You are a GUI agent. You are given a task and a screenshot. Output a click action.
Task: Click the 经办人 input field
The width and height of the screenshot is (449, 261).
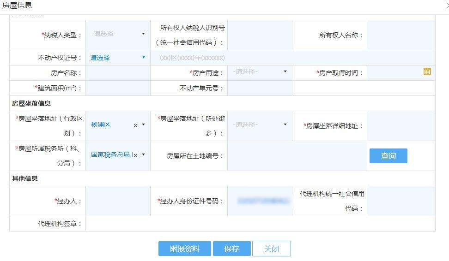pos(118,201)
